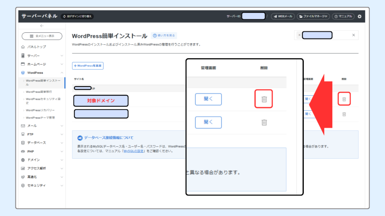Open WEBメール from the top bar
This screenshot has width=385, height=216.
tap(282, 16)
